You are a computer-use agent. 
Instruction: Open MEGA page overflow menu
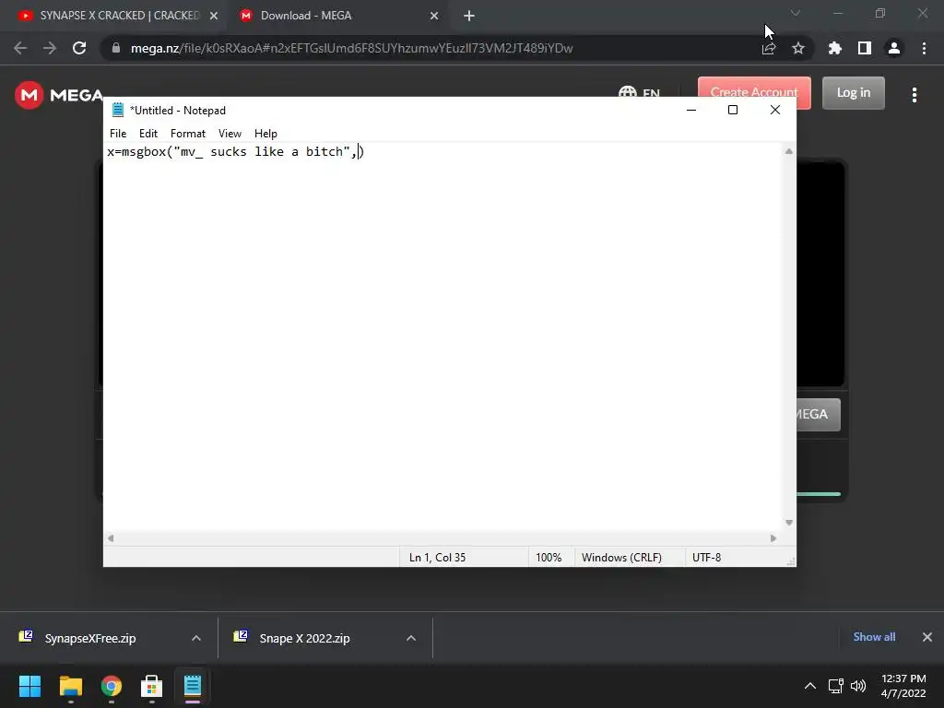914,95
